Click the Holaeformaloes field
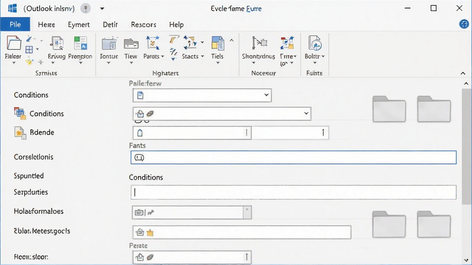Image resolution: width=472 pixels, height=265 pixels. pyautogui.click(x=192, y=213)
